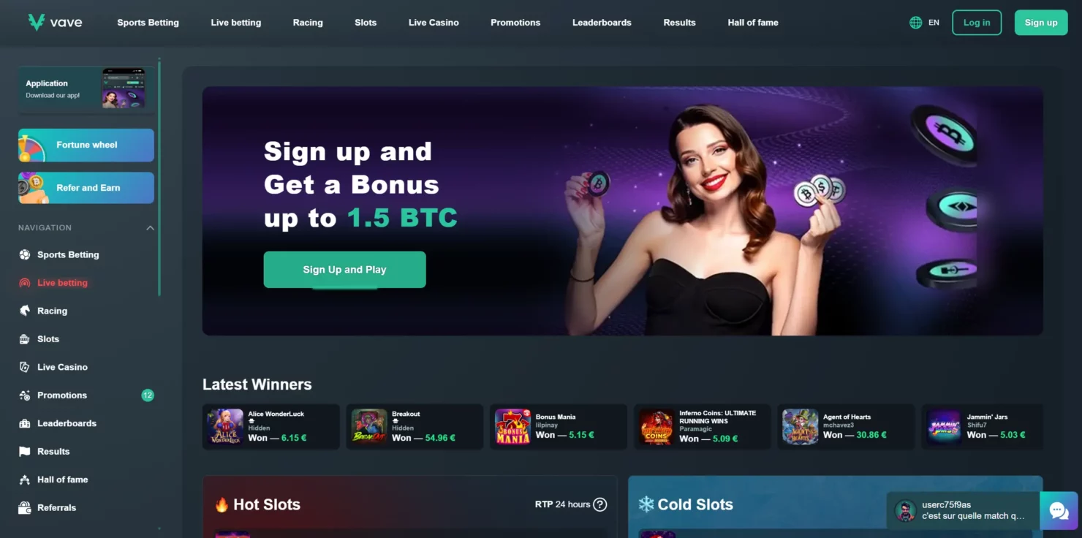Click the Vave logo

(x=55, y=22)
